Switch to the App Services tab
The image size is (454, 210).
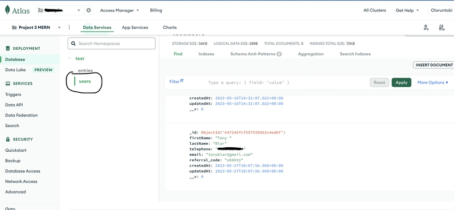click(135, 27)
